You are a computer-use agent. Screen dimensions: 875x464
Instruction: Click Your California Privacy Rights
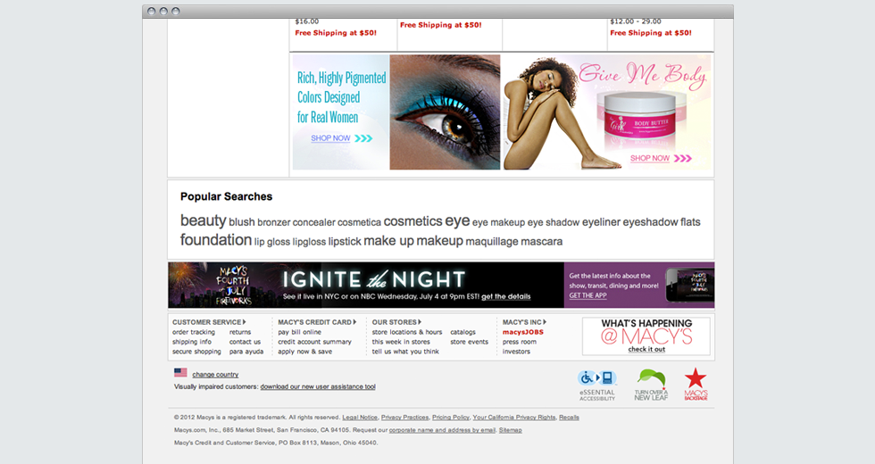[x=514, y=418]
